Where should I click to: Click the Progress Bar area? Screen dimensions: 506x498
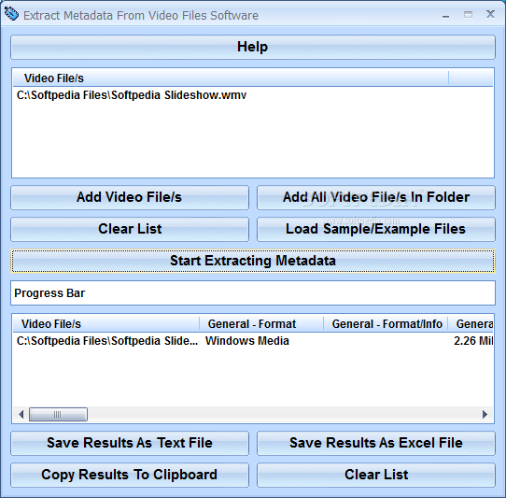click(x=253, y=293)
